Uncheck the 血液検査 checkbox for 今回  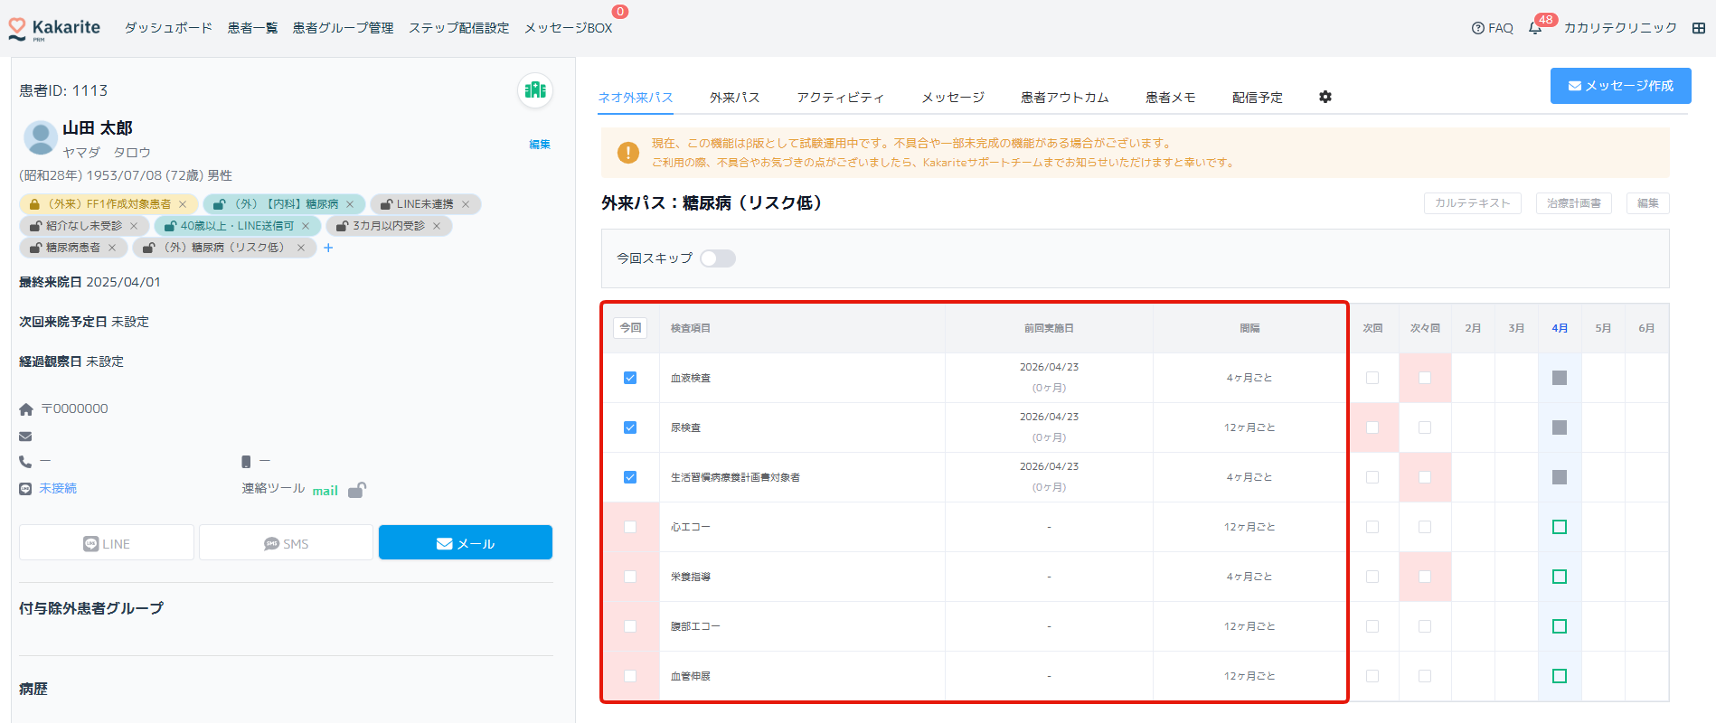(630, 378)
